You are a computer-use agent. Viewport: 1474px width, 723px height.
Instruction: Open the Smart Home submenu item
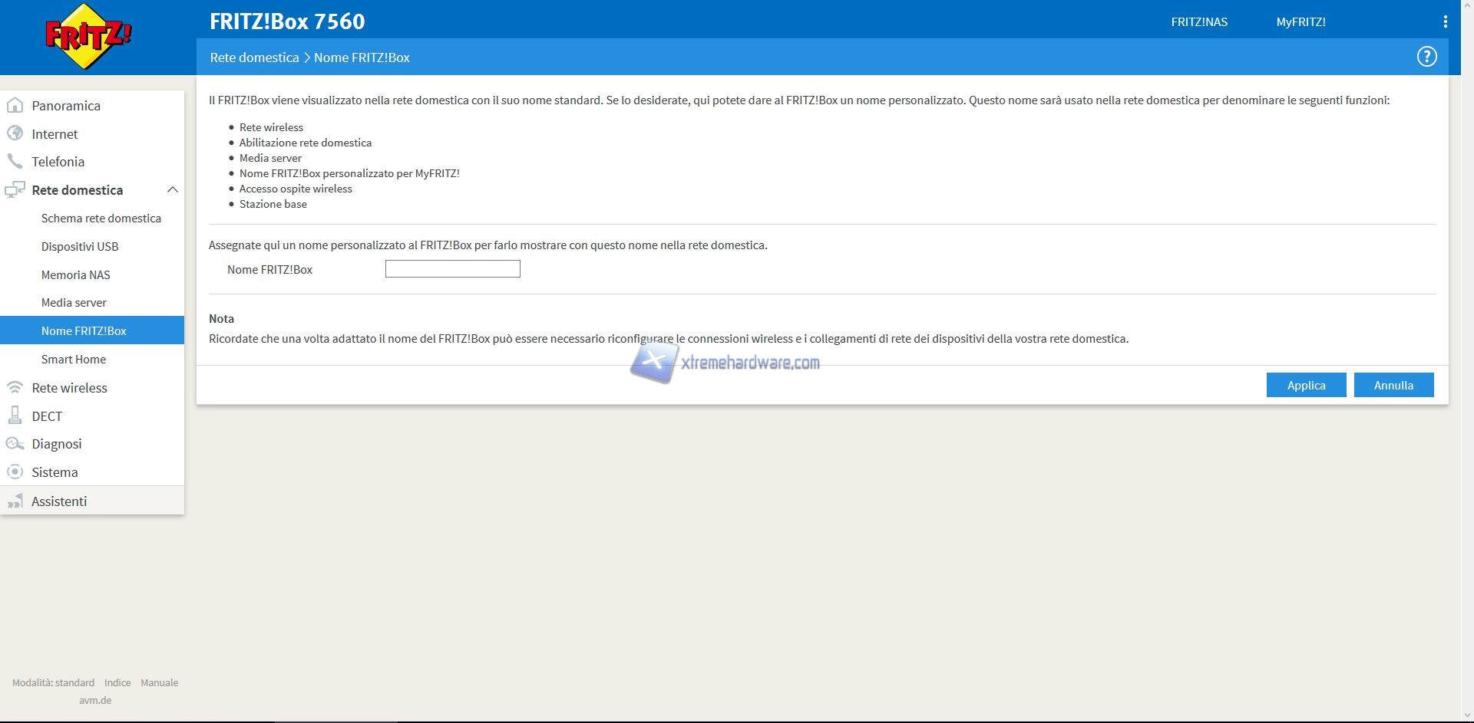[74, 360]
